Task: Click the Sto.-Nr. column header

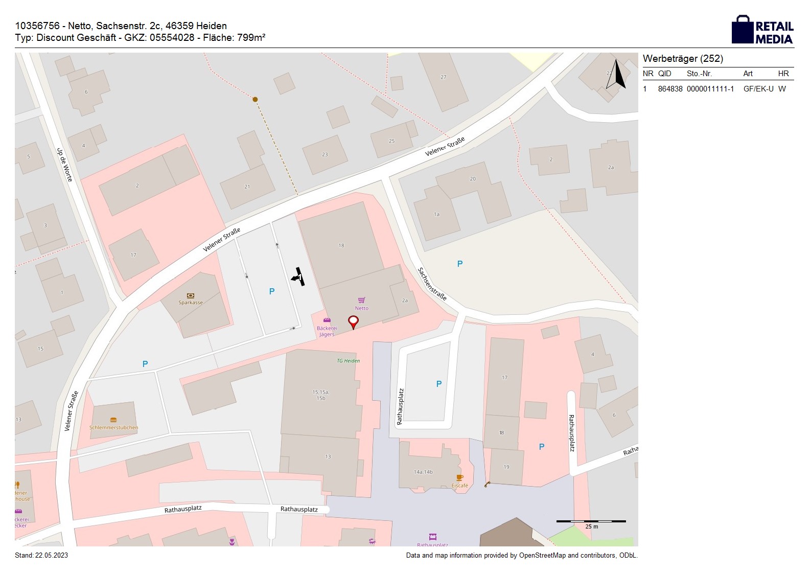Action: 699,74
